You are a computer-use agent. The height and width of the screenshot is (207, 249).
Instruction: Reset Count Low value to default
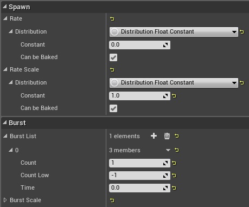click(174, 176)
